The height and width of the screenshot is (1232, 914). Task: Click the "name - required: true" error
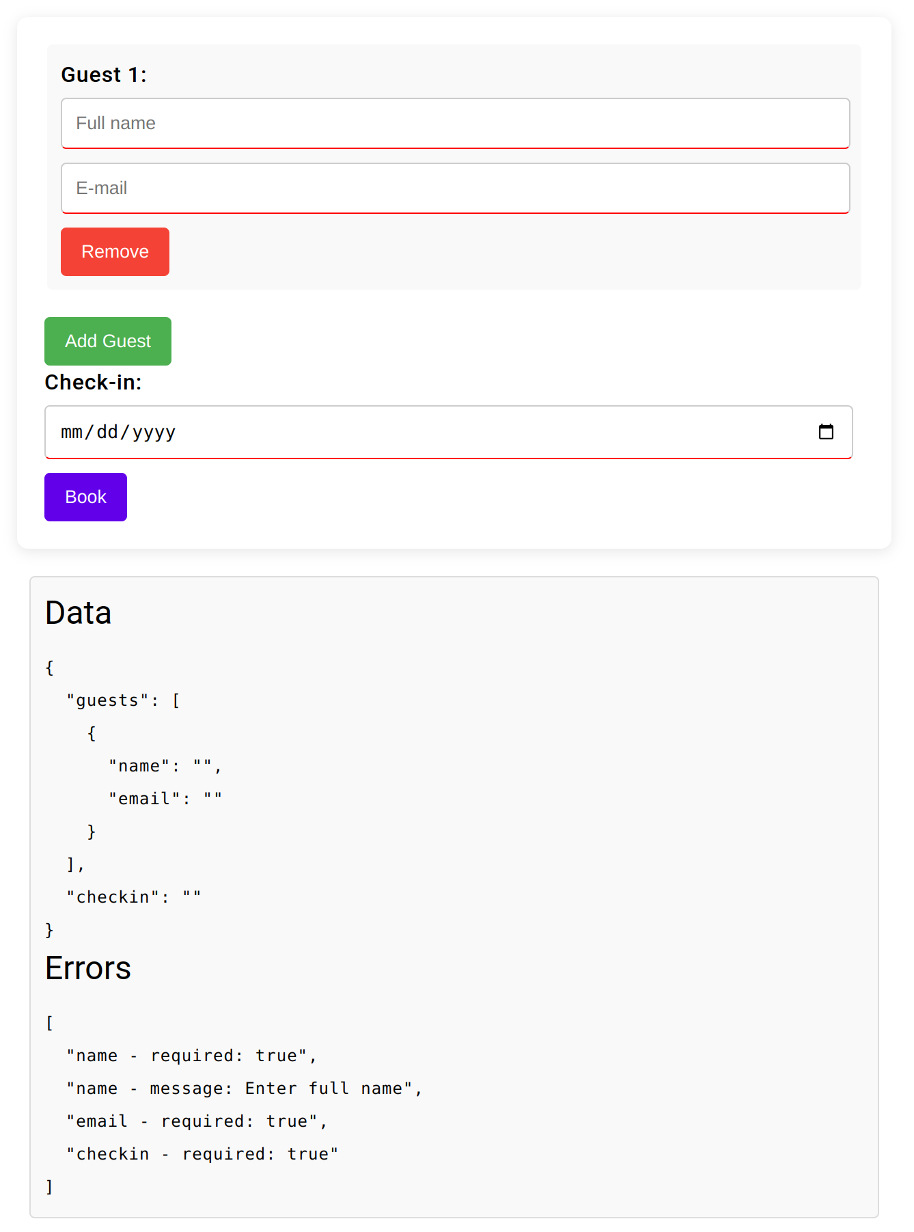[x=191, y=1056]
